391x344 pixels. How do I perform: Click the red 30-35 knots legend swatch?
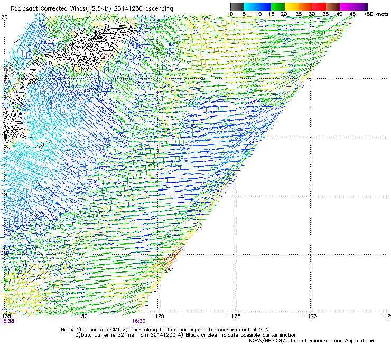(319, 6)
